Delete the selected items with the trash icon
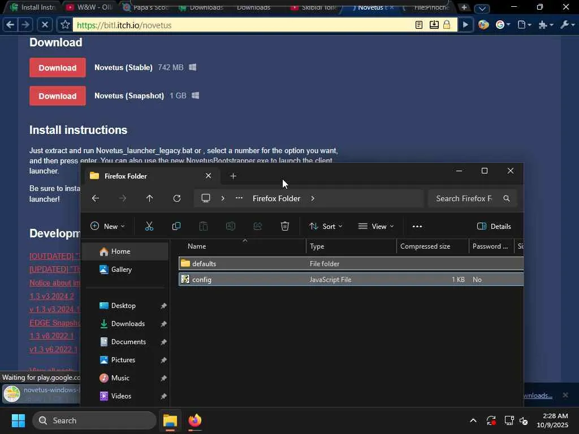The height and width of the screenshot is (434, 579). 285,226
